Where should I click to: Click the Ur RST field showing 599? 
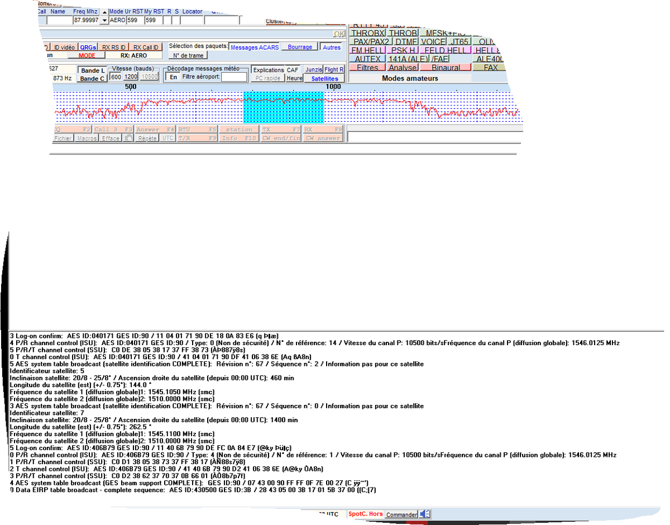coord(135,20)
